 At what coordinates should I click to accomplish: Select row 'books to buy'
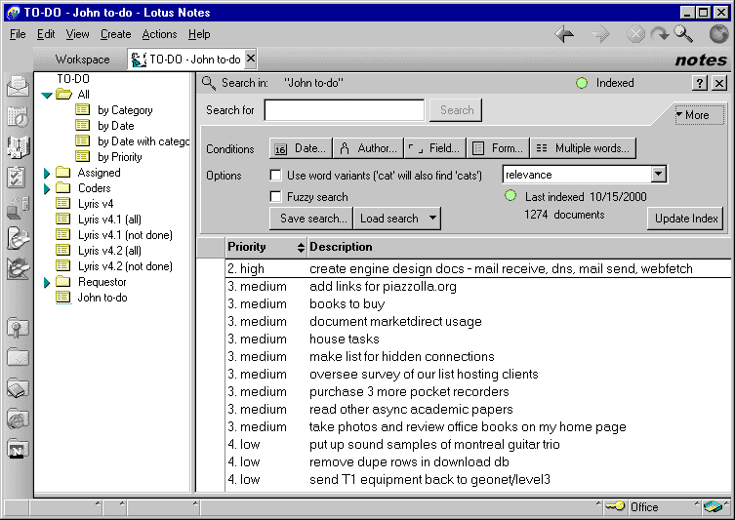[478, 304]
